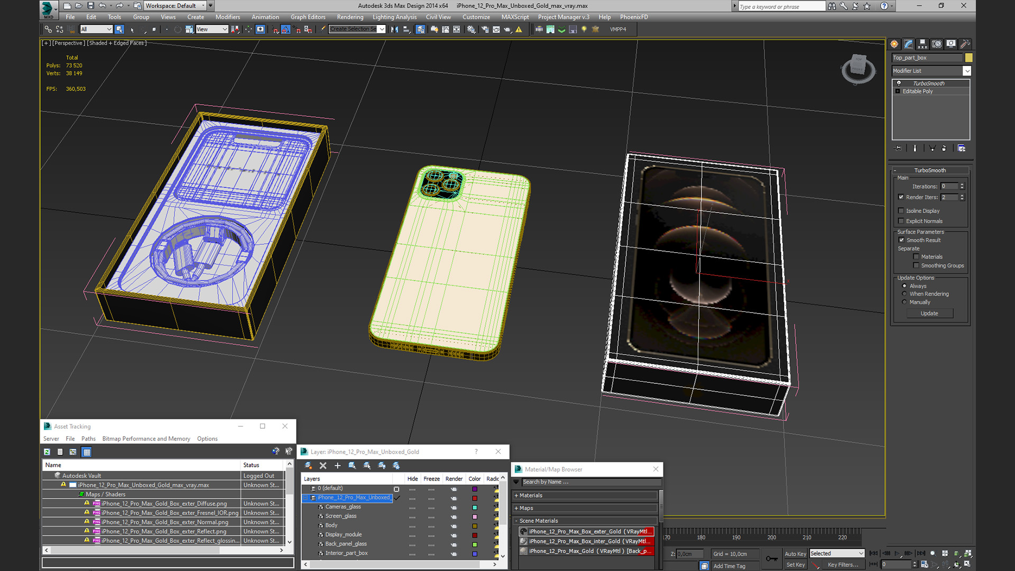
Task: Toggle Smooth Result checkbox
Action: (902, 240)
